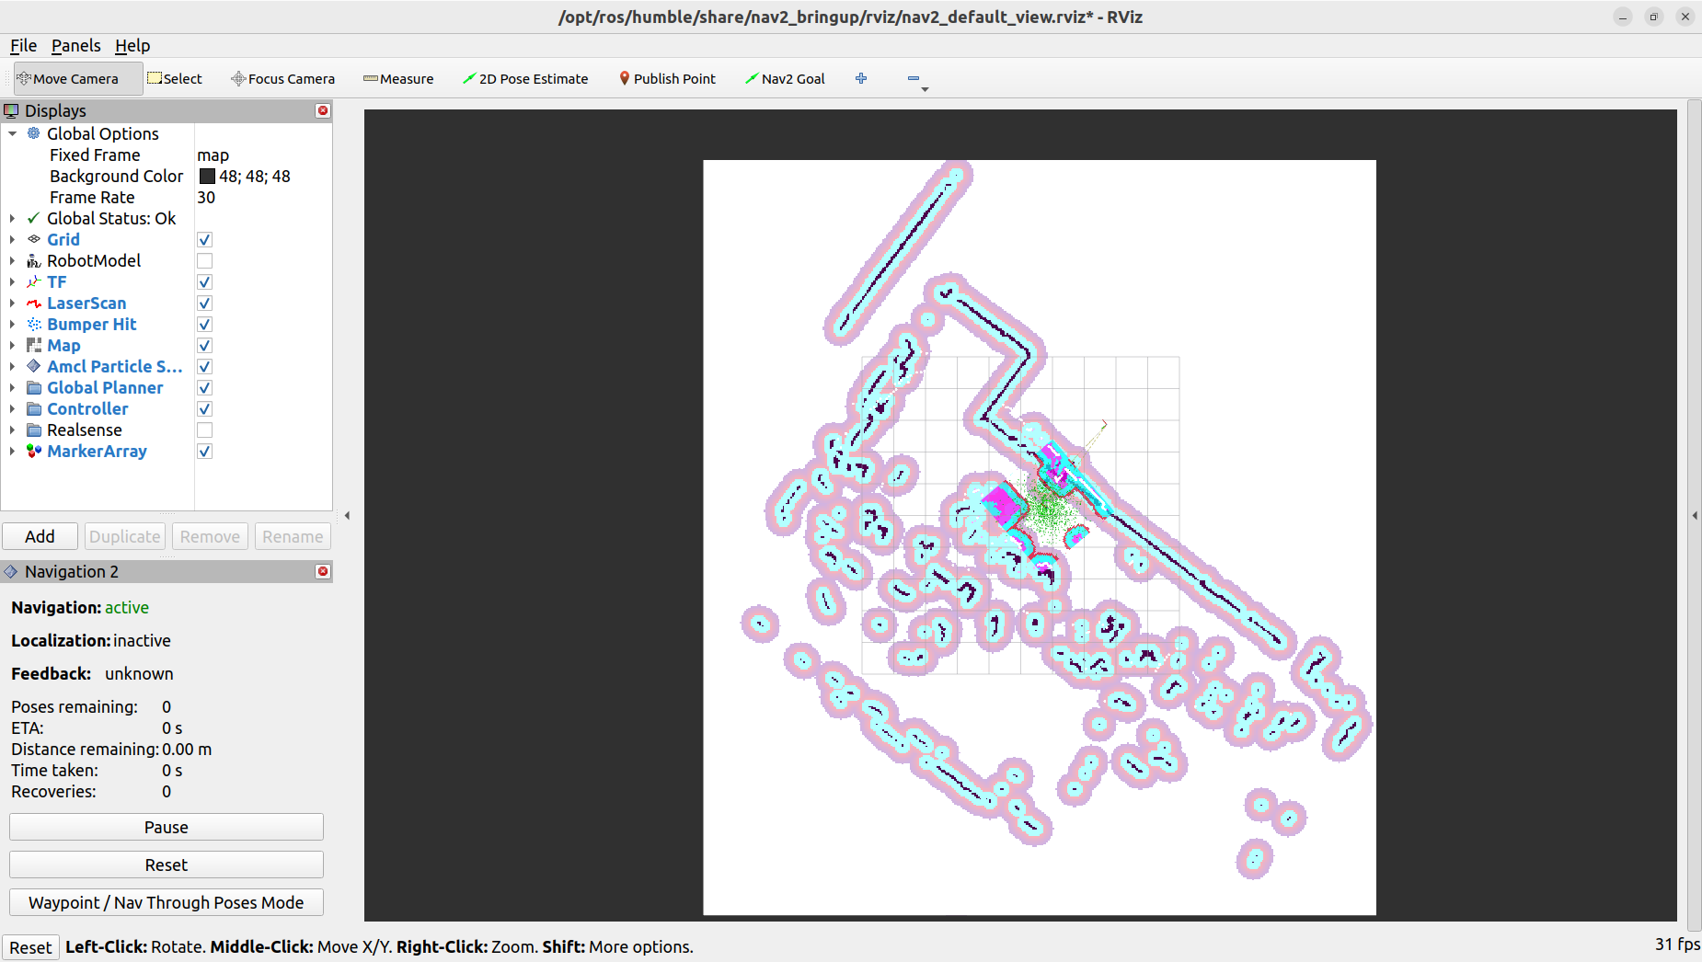Click the plus icon to add a tool
The height and width of the screenshot is (962, 1702).
(861, 78)
